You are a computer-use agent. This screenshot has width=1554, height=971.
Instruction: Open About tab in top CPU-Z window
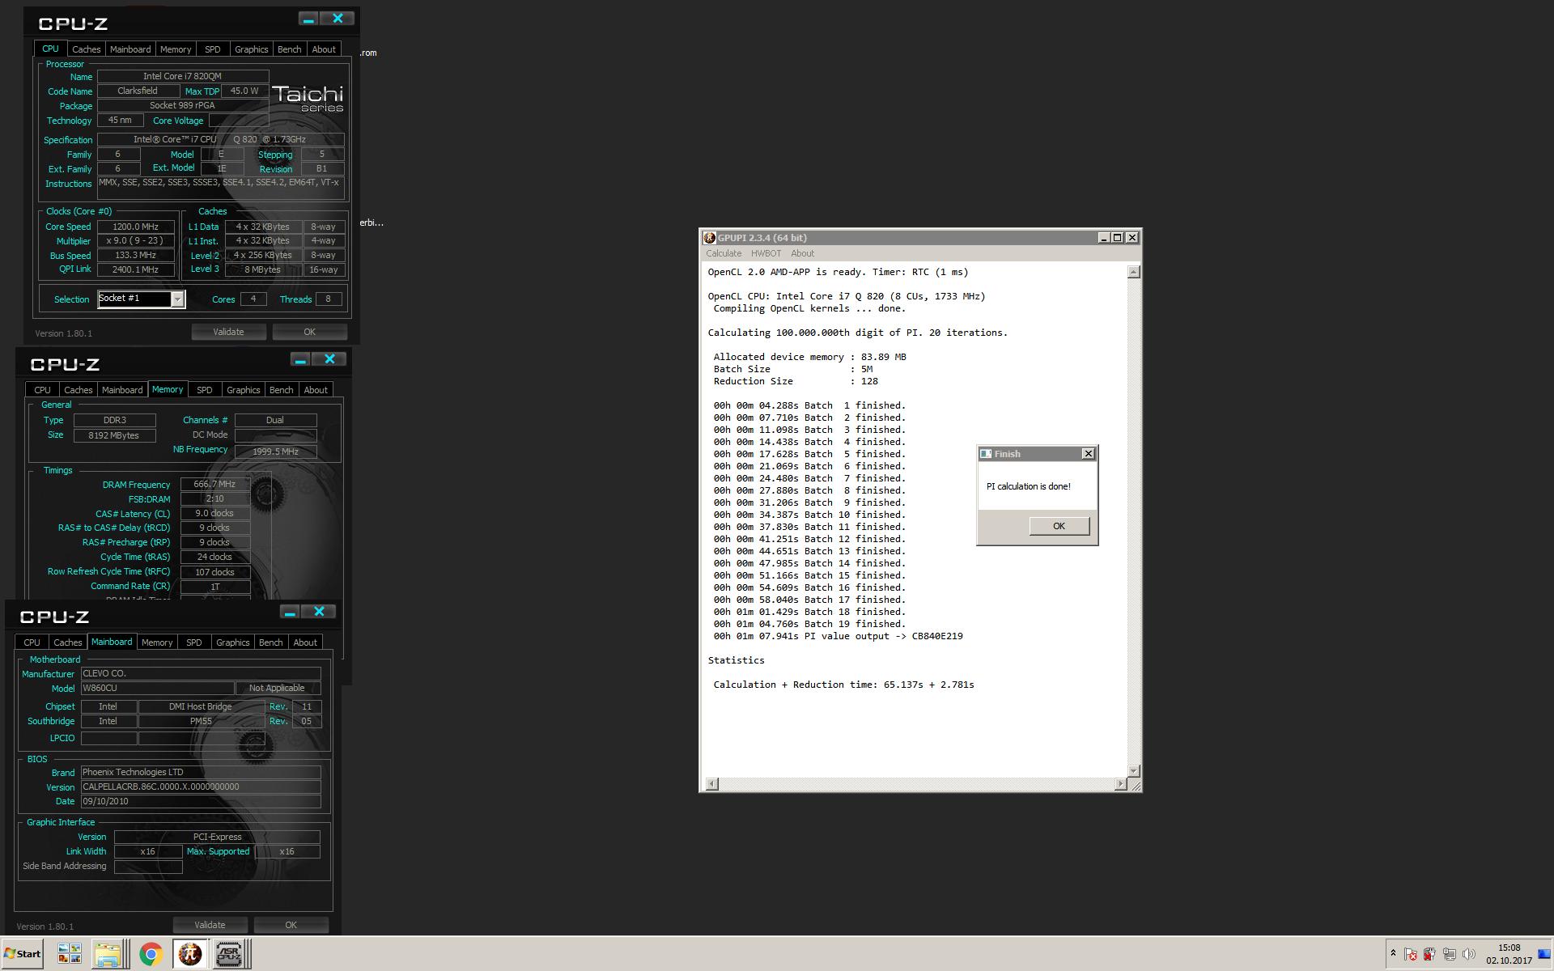tap(324, 49)
